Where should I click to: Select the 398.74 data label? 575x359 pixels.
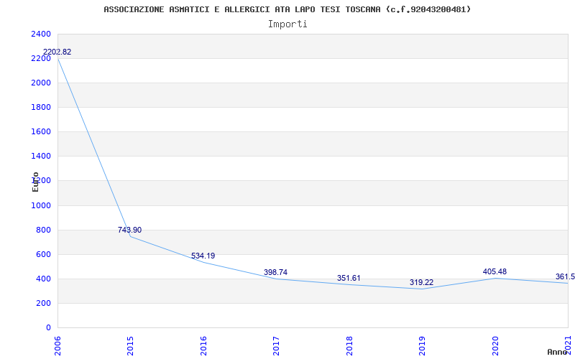pos(275,272)
